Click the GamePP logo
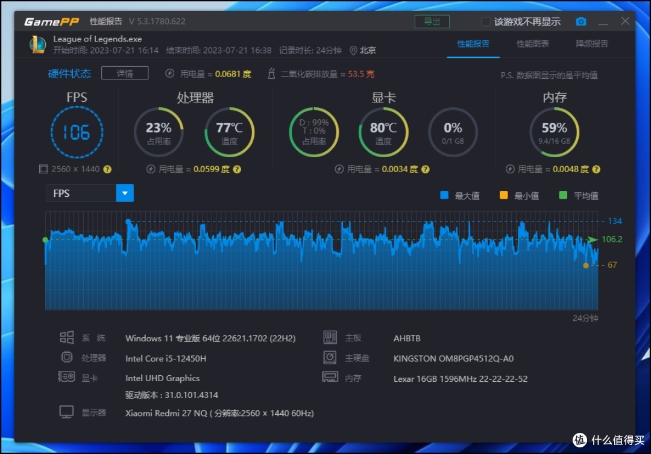This screenshot has height=454, width=651. [52, 22]
